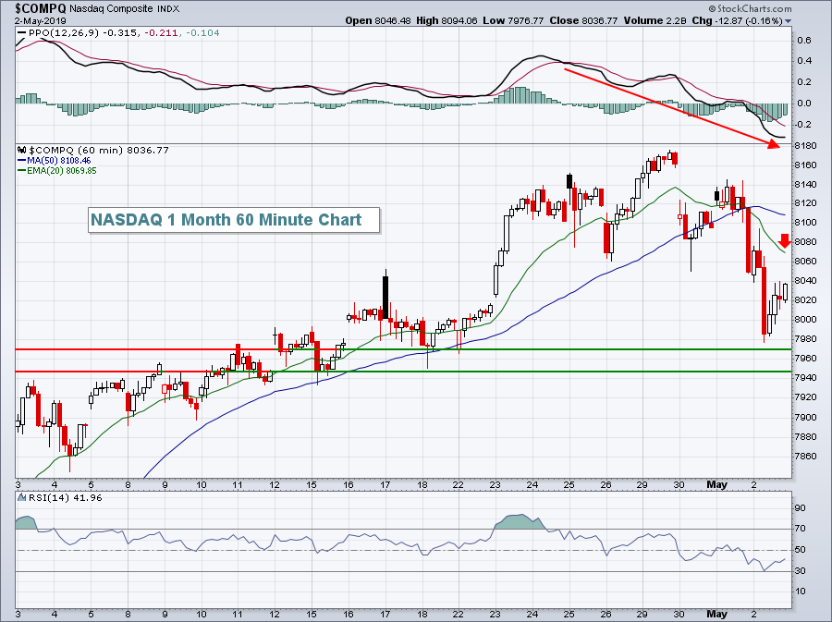The image size is (832, 622).
Task: Open the dropdown arrow beside Chg value
Action: (x=788, y=21)
